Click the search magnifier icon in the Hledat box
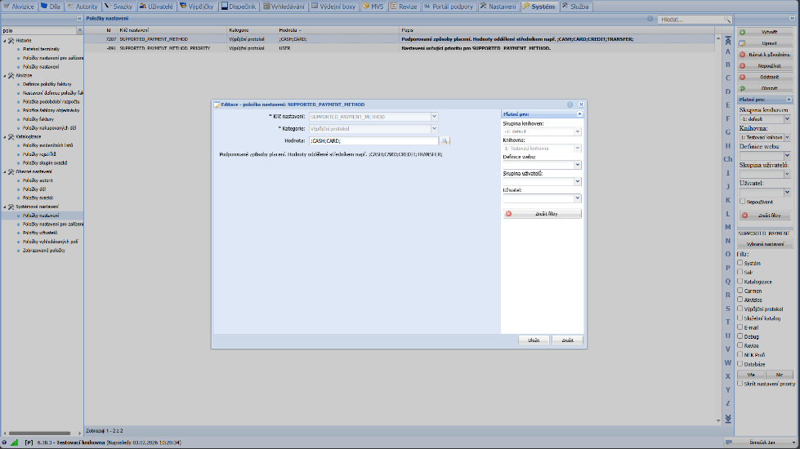 pos(727,18)
